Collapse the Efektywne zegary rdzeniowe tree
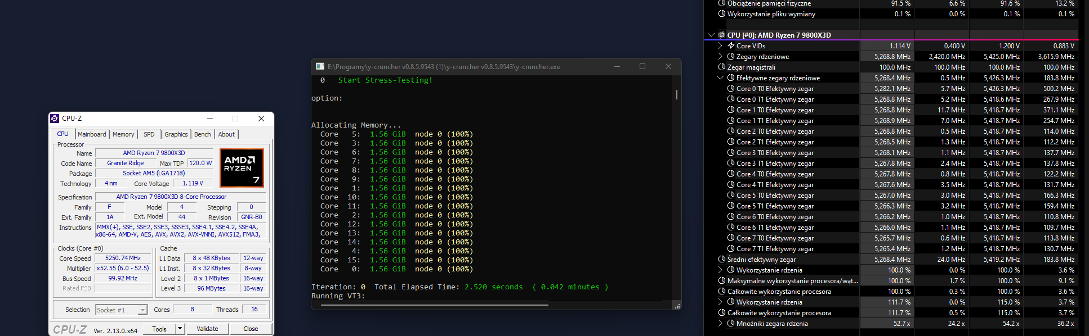Screen dimensions: 1089x336 (720, 78)
